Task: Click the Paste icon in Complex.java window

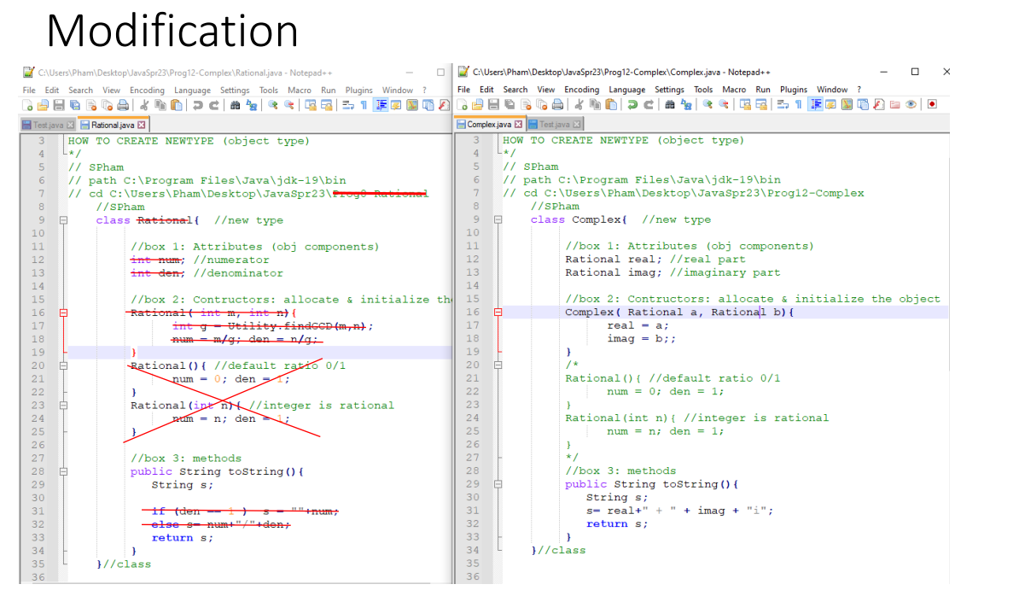Action: pos(610,104)
